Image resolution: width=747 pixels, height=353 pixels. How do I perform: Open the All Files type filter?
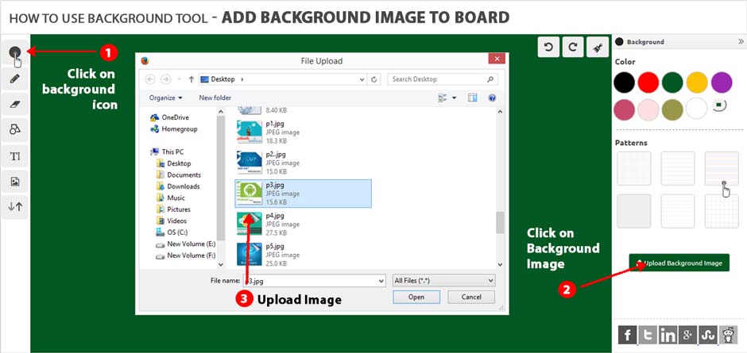(443, 281)
